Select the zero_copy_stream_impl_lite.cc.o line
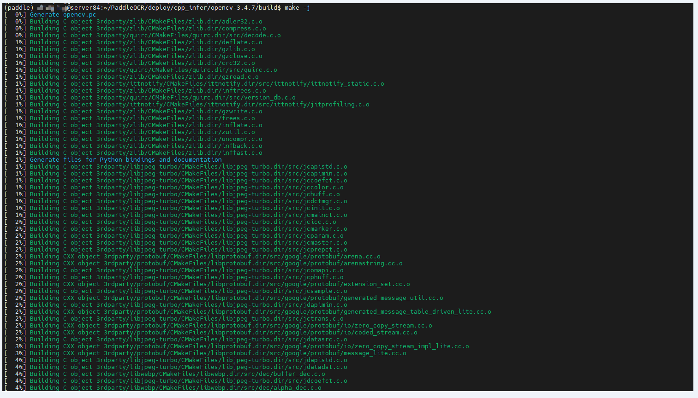 click(x=237, y=346)
